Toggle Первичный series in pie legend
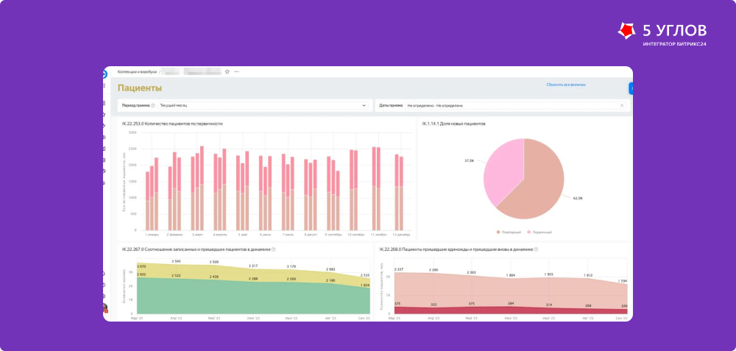The width and height of the screenshot is (736, 351). [x=539, y=233]
